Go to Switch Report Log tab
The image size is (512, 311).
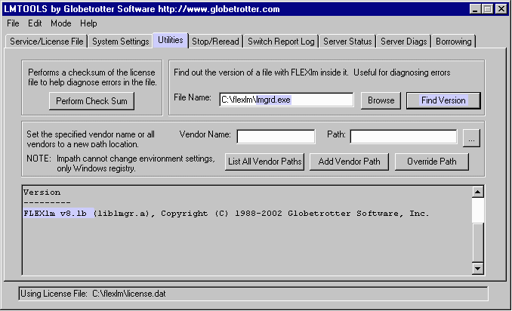281,42
